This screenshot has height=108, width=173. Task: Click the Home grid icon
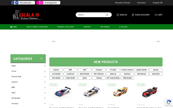coord(11,27)
